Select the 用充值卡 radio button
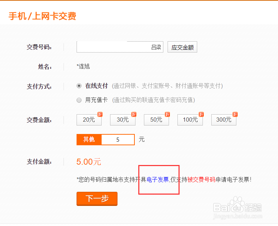The width and height of the screenshot is (278, 226). click(79, 100)
